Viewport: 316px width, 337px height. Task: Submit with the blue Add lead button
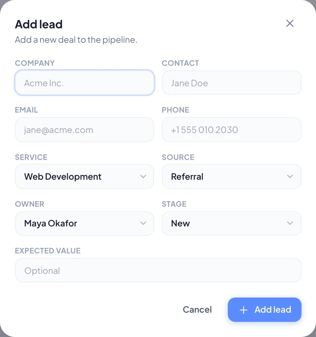tap(264, 310)
